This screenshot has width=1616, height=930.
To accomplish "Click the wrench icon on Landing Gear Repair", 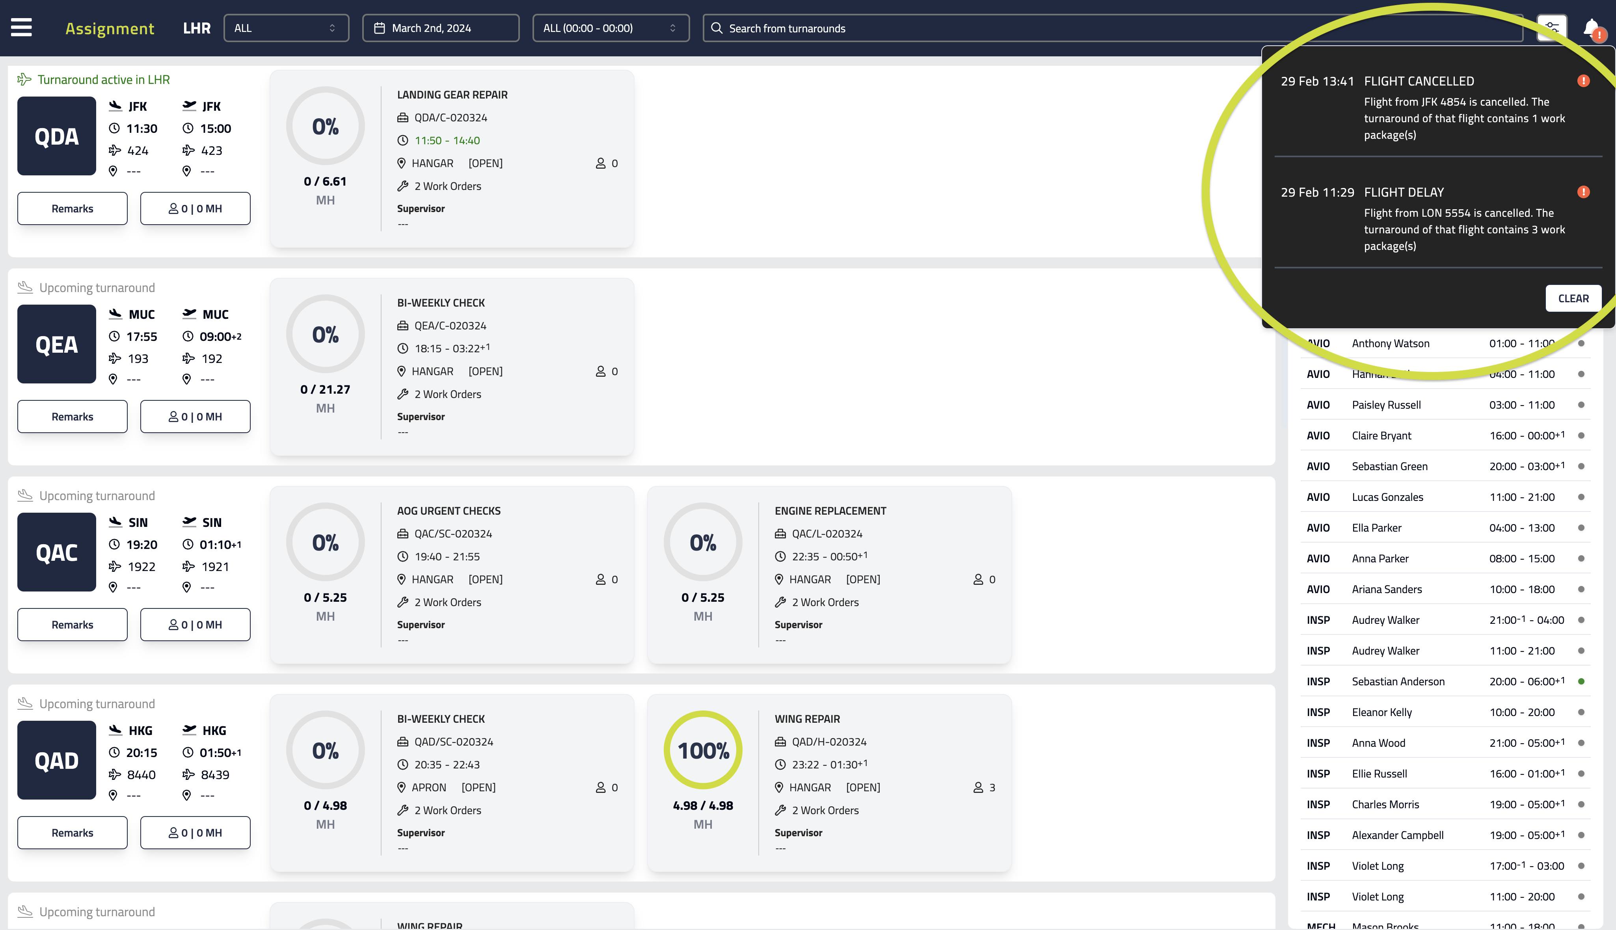I will click(x=404, y=186).
